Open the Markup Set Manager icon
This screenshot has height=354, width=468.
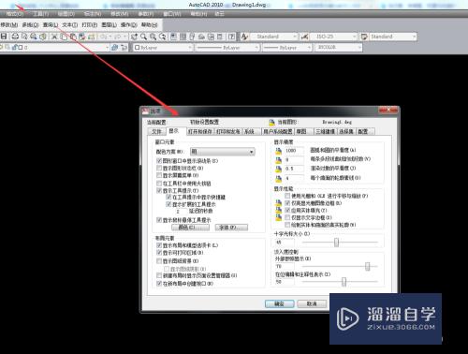211,37
